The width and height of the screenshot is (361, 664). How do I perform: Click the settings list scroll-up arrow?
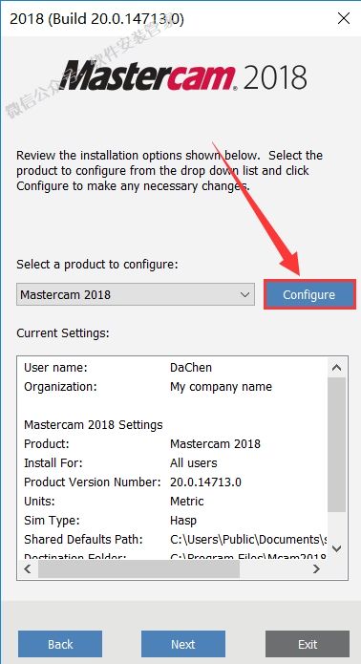pos(336,368)
